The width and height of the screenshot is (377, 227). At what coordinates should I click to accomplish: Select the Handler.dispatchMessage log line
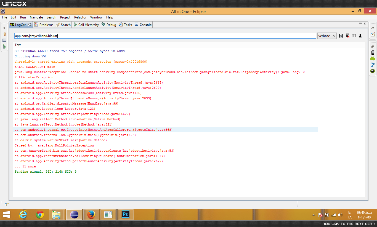point(166,103)
